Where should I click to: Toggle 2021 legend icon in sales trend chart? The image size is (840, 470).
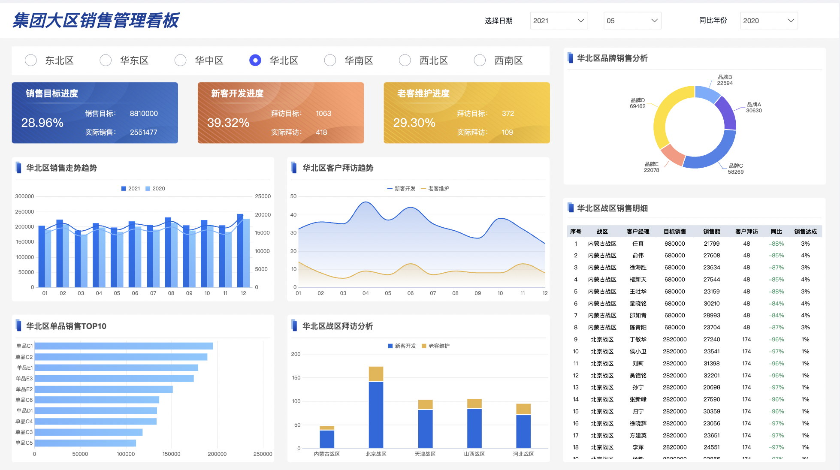pos(124,189)
